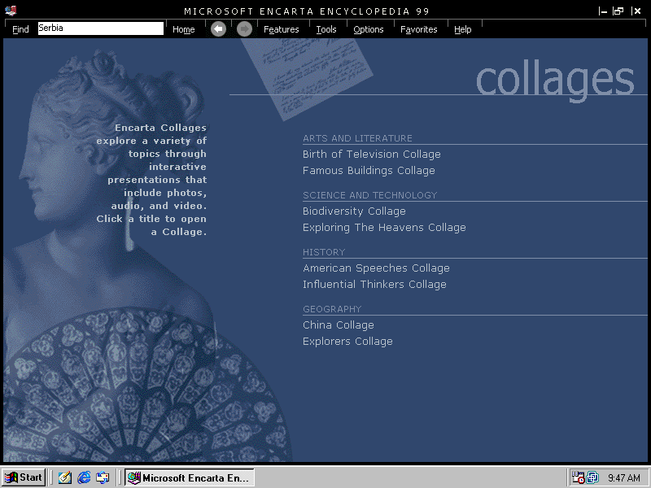
Task: Close the Encarta window
Action: click(636, 11)
